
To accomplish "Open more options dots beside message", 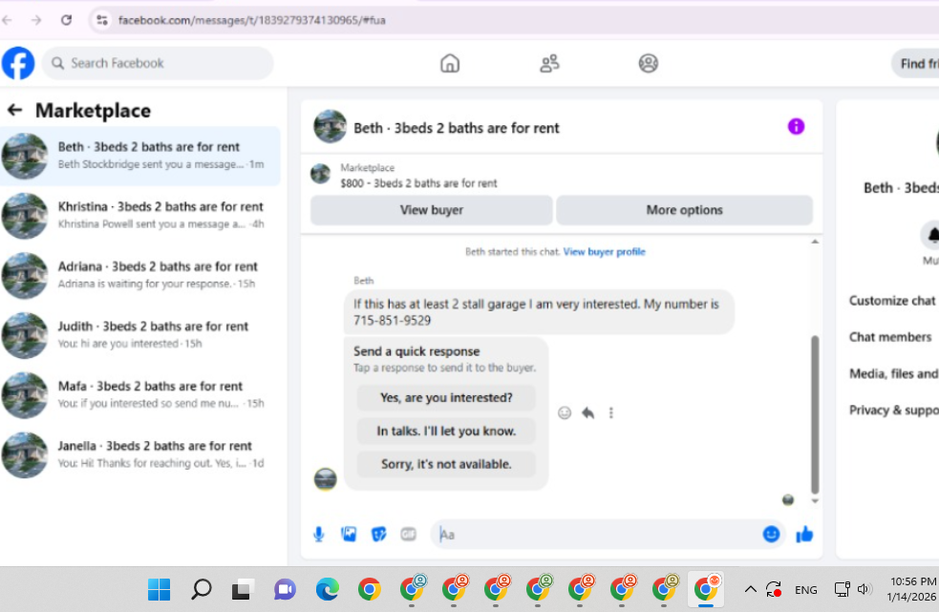I will click(x=610, y=412).
